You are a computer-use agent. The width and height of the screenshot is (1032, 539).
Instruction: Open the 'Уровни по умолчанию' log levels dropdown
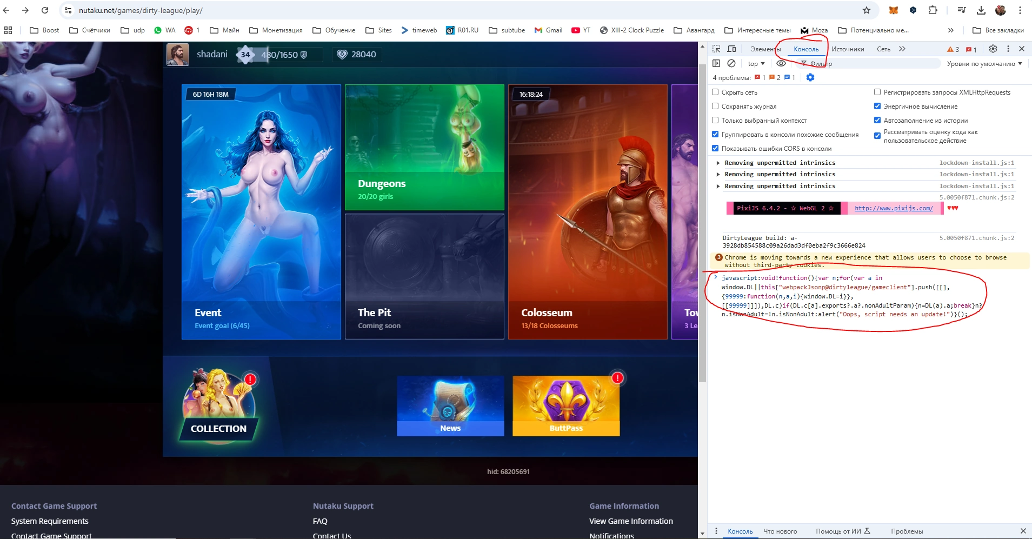pyautogui.click(x=984, y=64)
